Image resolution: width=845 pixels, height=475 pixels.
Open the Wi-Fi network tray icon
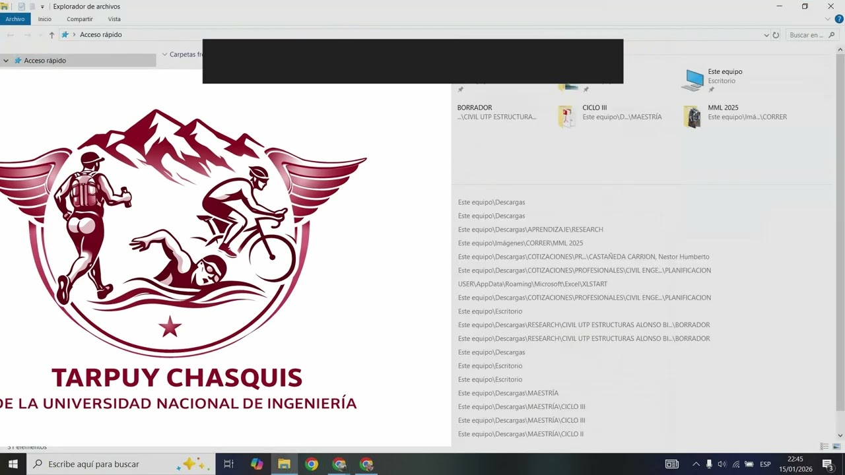click(x=736, y=464)
